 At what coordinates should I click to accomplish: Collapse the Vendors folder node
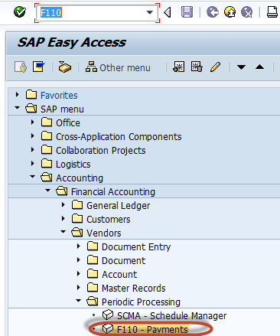(63, 232)
